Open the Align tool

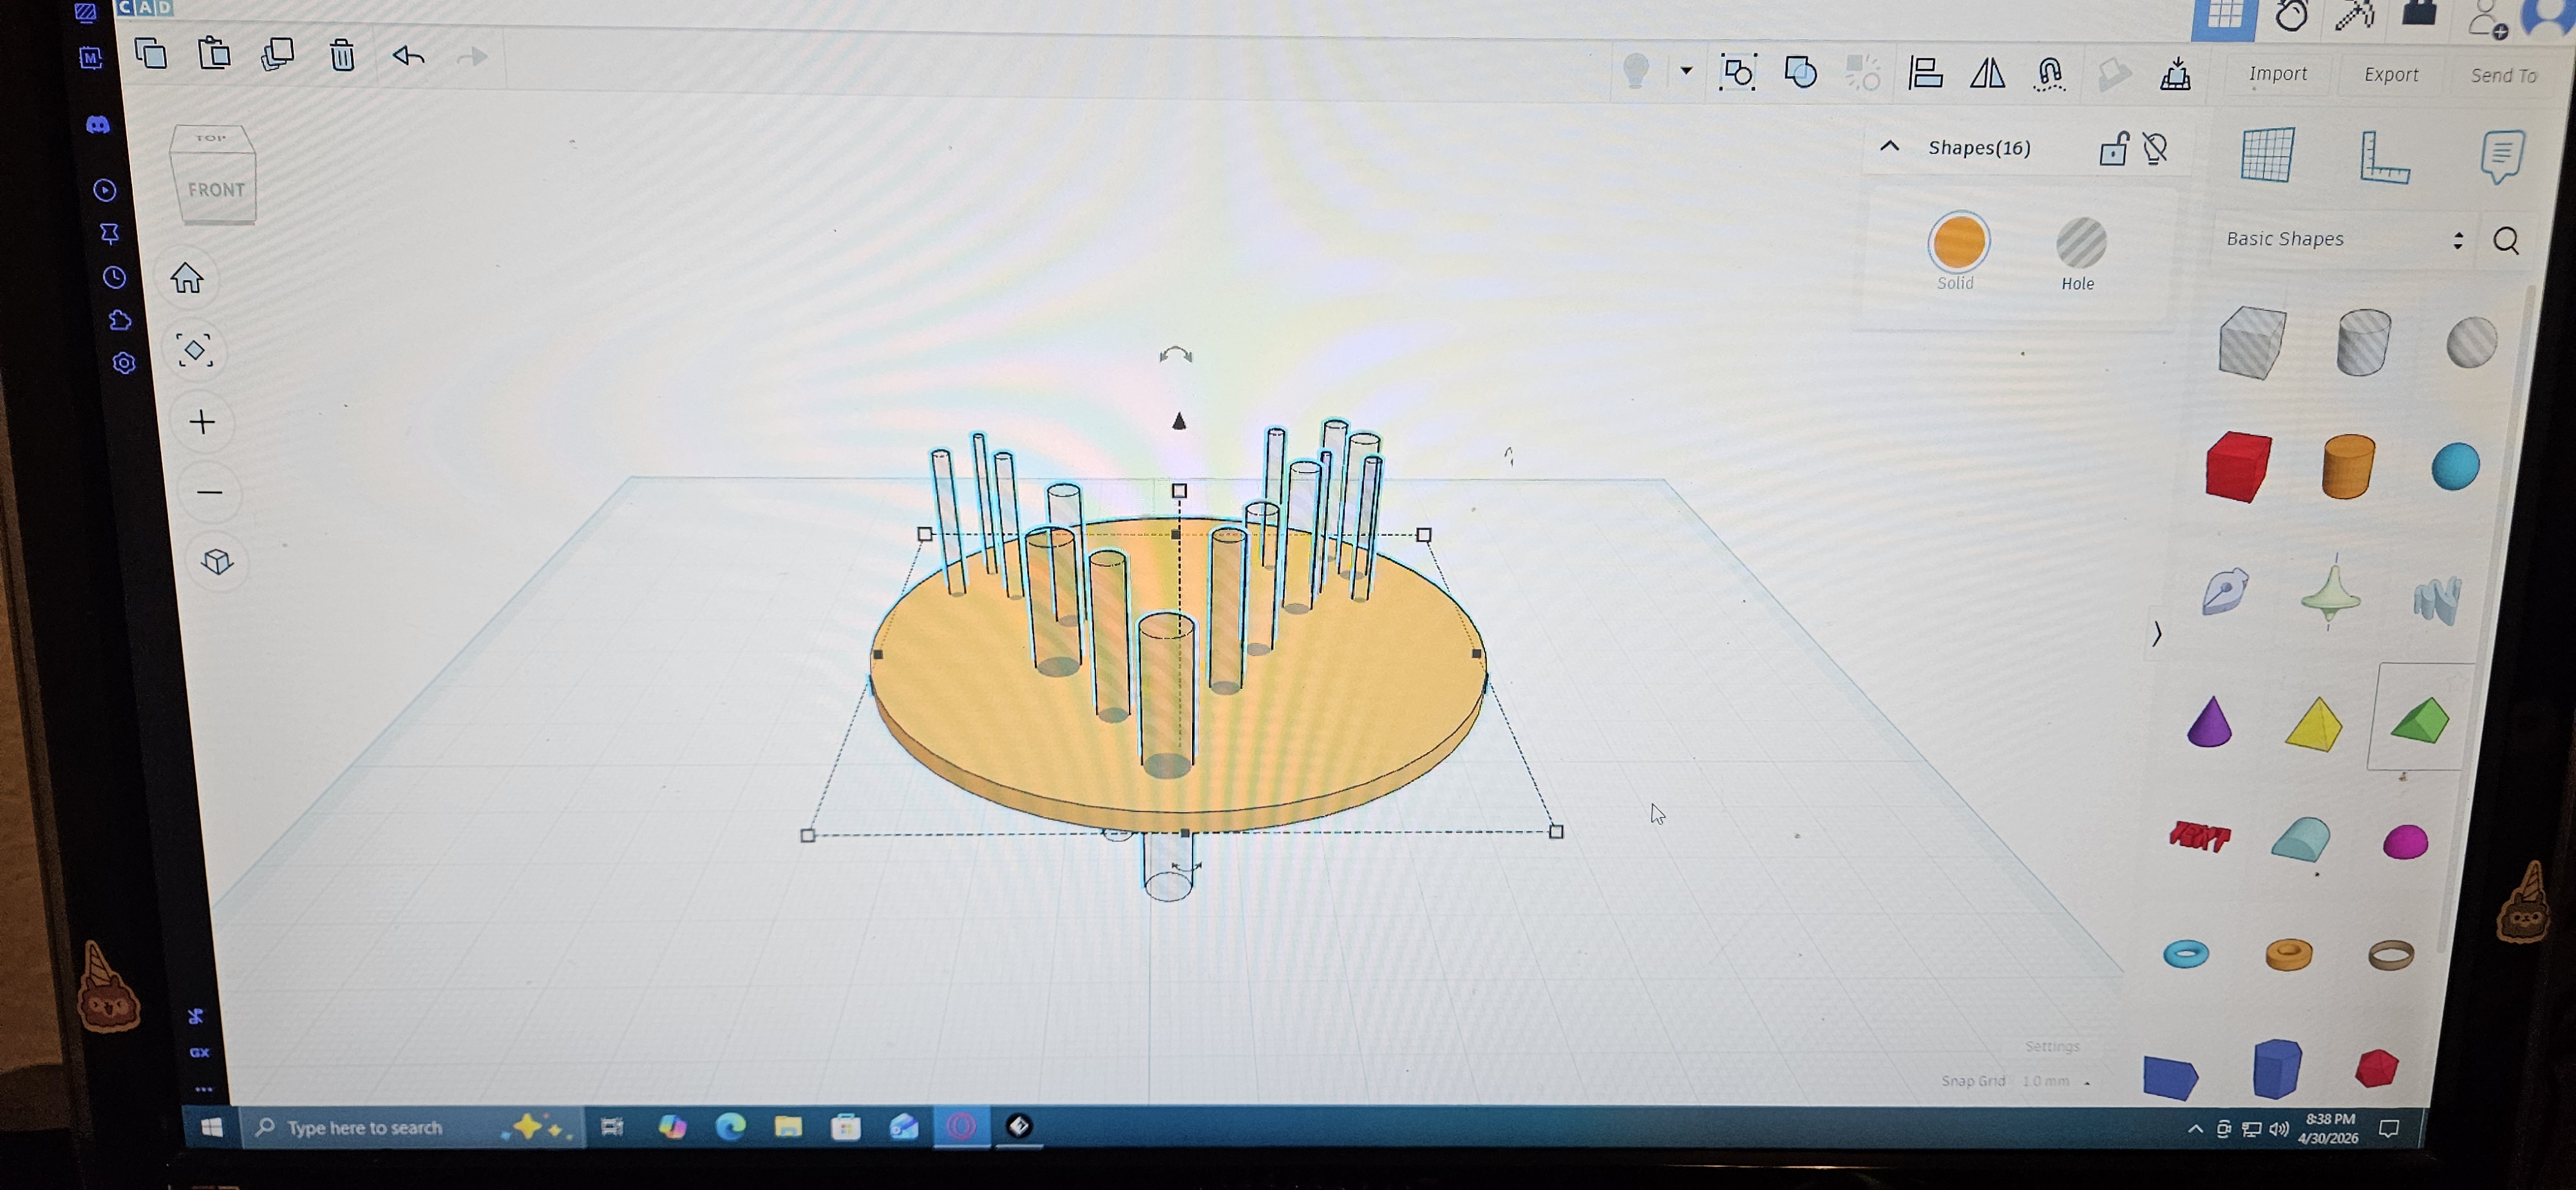[1925, 74]
